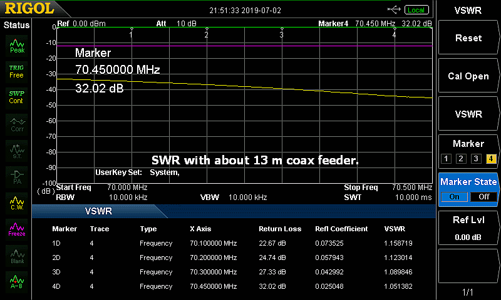Turn Marker State On
Image resolution: width=501 pixels, height=300 pixels.
(455, 196)
